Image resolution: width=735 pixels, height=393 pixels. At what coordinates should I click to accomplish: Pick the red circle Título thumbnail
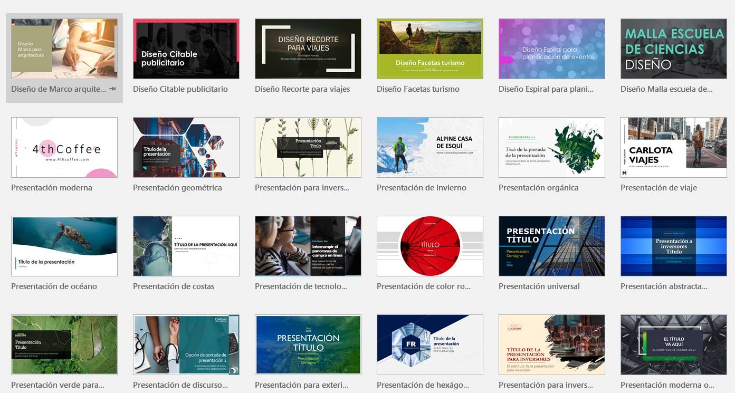coord(430,246)
